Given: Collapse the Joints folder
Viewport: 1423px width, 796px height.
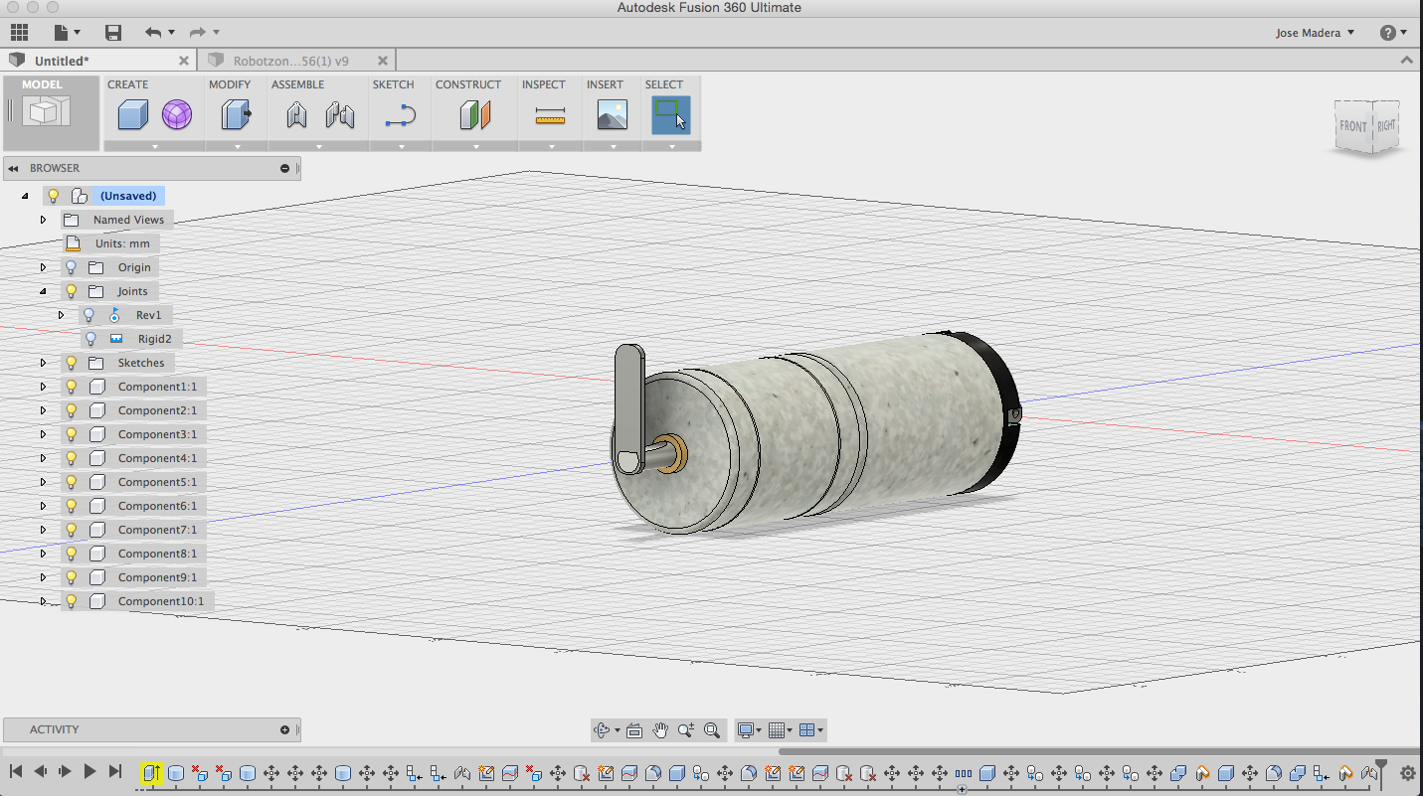Looking at the screenshot, I should coord(43,291).
